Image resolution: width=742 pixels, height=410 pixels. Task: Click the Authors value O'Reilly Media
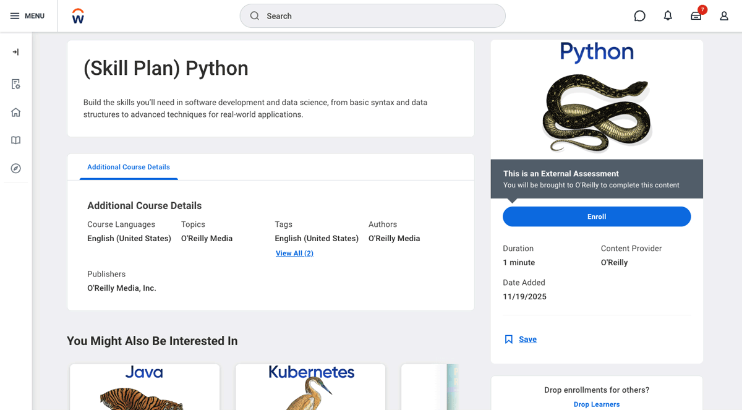pyautogui.click(x=394, y=239)
